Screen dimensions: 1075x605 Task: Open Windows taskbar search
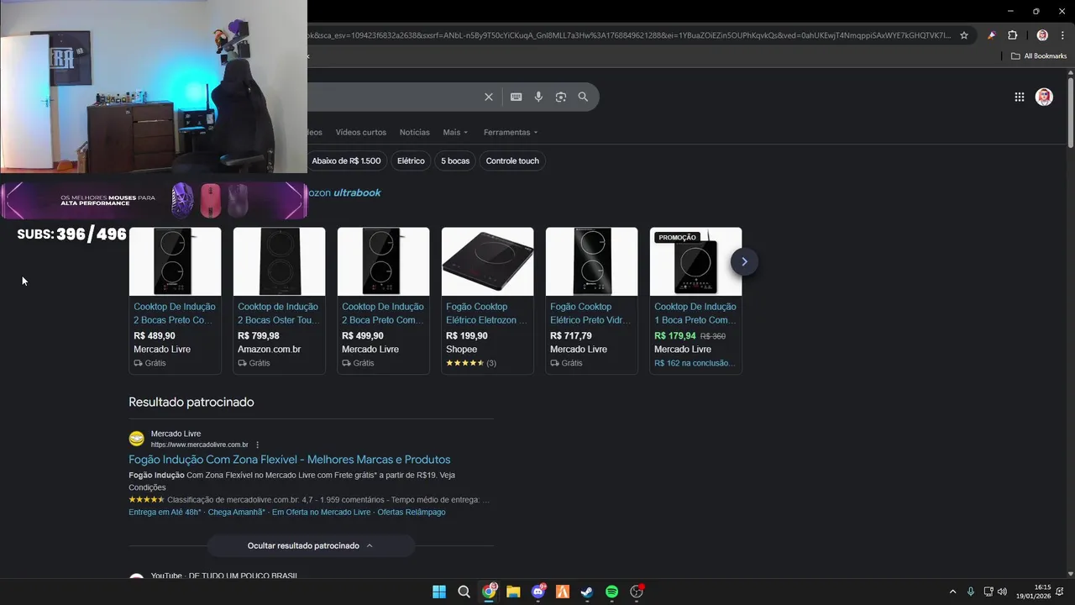pyautogui.click(x=464, y=592)
